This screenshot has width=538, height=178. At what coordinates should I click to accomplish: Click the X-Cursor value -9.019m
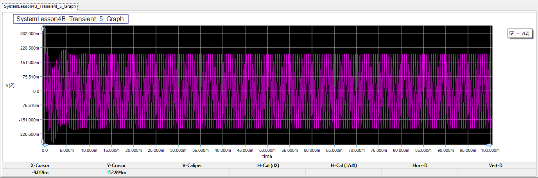click(x=40, y=172)
